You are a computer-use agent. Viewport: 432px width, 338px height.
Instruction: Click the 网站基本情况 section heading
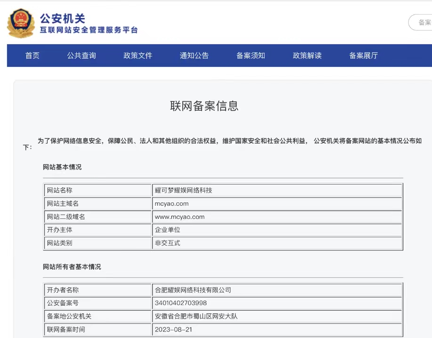click(62, 167)
